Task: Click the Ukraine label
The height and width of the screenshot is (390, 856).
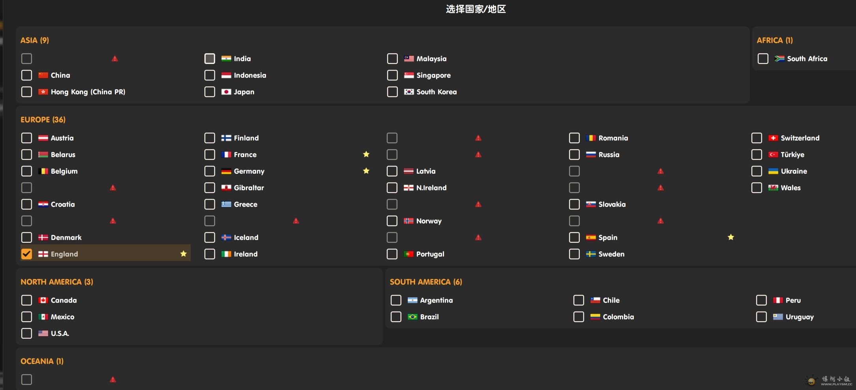Action: [794, 171]
